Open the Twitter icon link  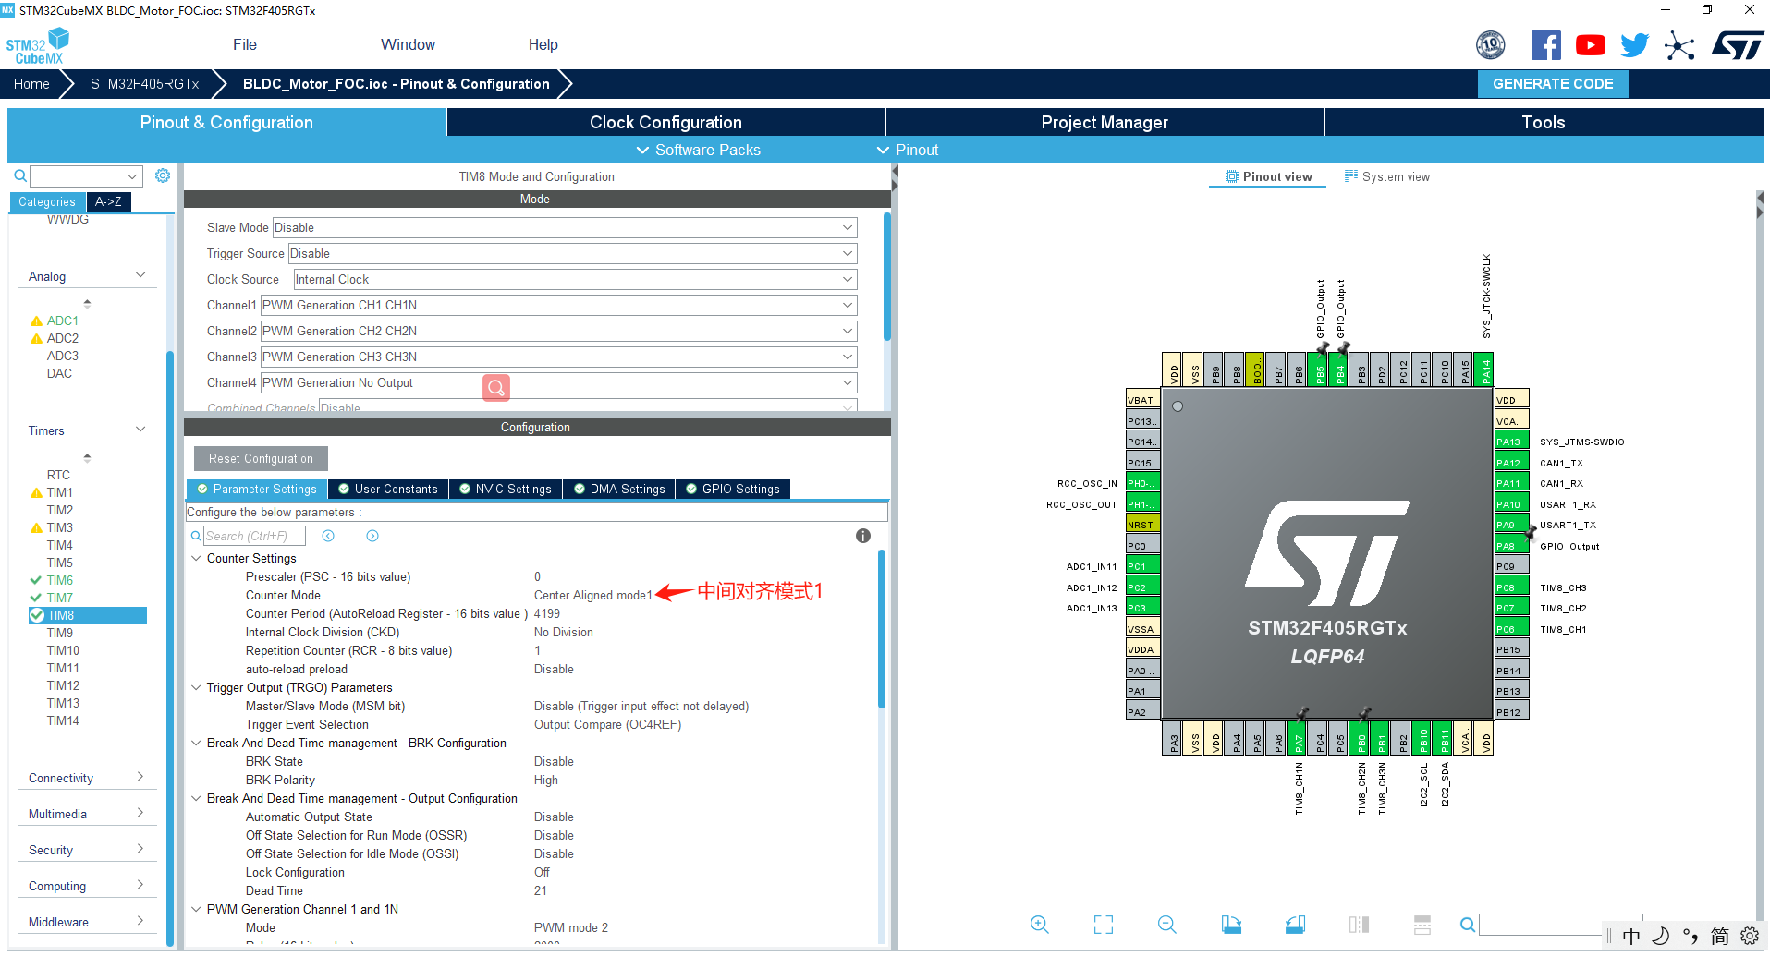(1634, 45)
